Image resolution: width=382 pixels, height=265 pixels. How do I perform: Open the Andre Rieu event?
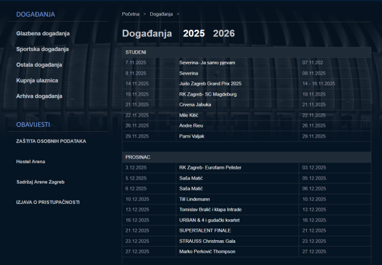pyautogui.click(x=193, y=125)
